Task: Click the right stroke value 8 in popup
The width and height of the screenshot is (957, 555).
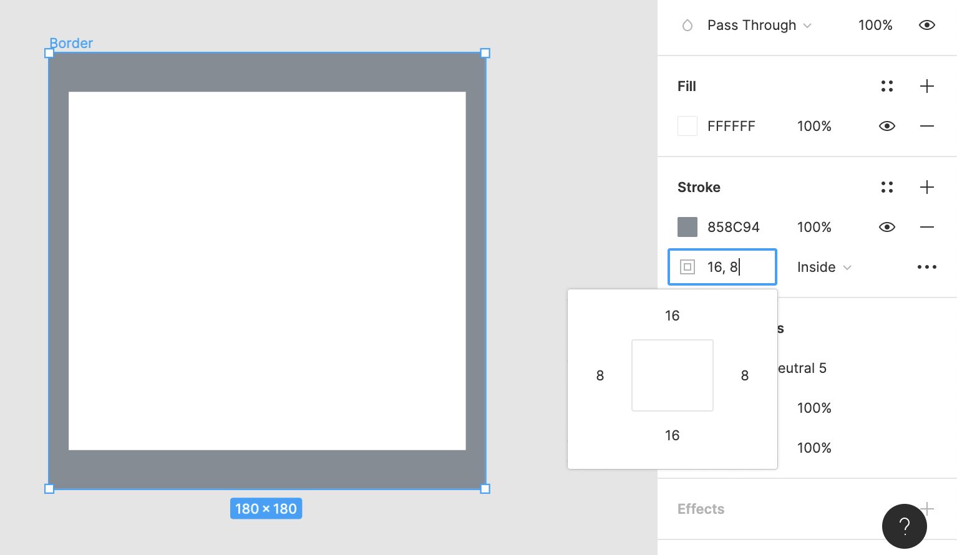Action: [744, 375]
